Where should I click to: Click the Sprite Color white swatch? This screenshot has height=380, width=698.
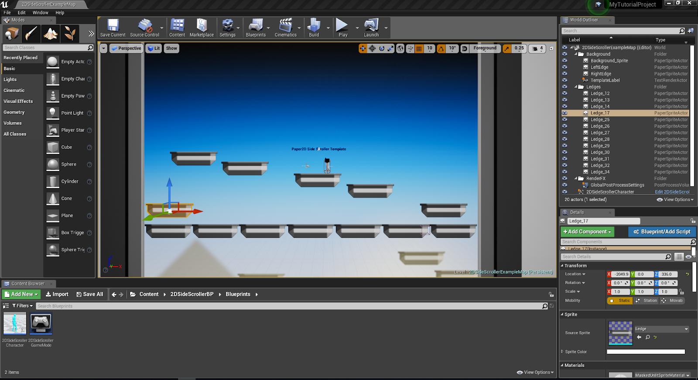coord(646,352)
